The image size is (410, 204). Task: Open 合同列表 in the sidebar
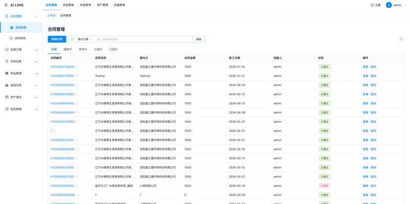pyautogui.click(x=21, y=28)
